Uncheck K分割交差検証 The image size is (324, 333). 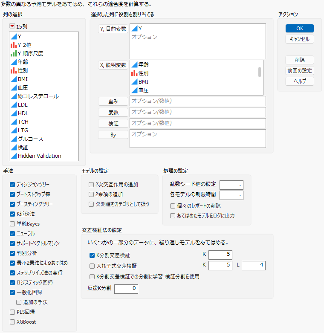[92, 255]
